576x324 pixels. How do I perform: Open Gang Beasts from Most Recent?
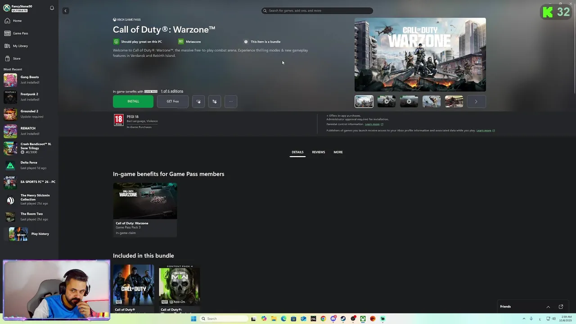click(x=29, y=80)
